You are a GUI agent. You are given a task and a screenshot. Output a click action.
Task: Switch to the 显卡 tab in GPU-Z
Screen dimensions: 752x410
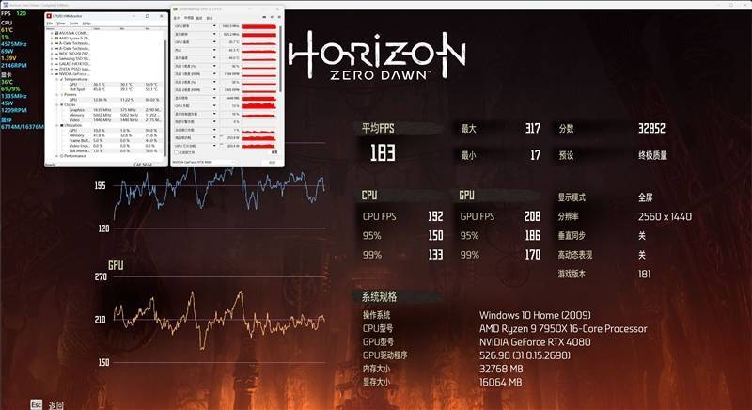[177, 18]
